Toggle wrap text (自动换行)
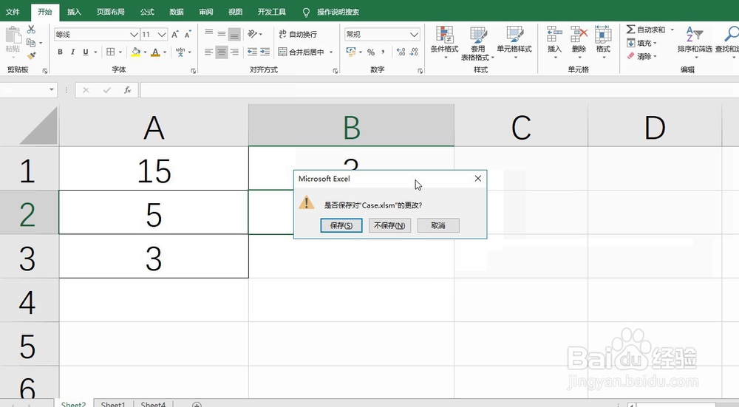 pyautogui.click(x=297, y=35)
